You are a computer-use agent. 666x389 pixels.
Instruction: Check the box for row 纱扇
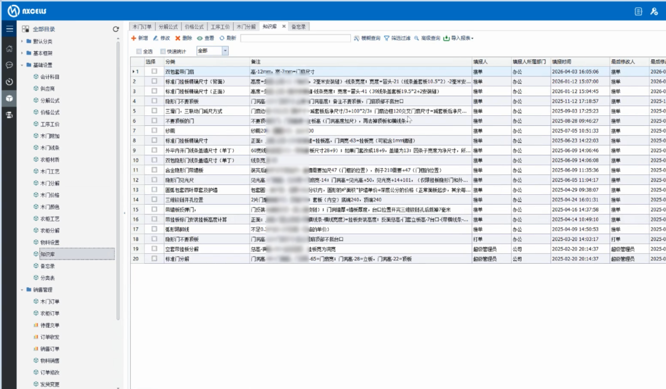click(154, 130)
